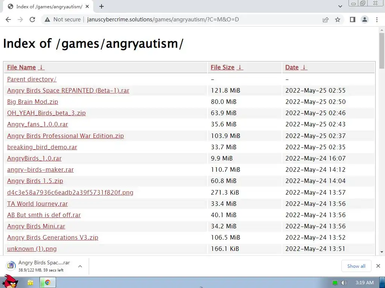
Task: Click scrollbar up arrow
Action: [x=382, y=30]
